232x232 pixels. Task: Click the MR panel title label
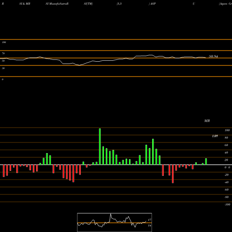click(x=207, y=121)
